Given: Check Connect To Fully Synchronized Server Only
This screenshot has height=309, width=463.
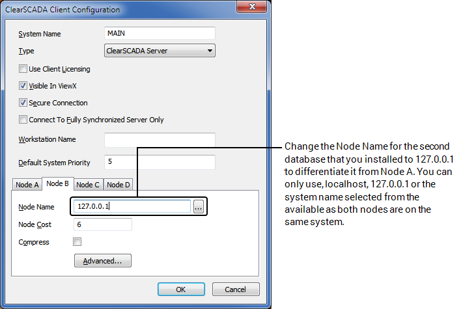Looking at the screenshot, I should (23, 120).
